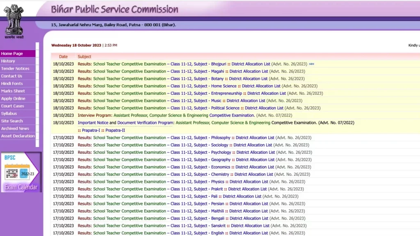The height and width of the screenshot is (236, 420).
Task: Open Philosophy District Allocation List link
Action: tap(255, 138)
